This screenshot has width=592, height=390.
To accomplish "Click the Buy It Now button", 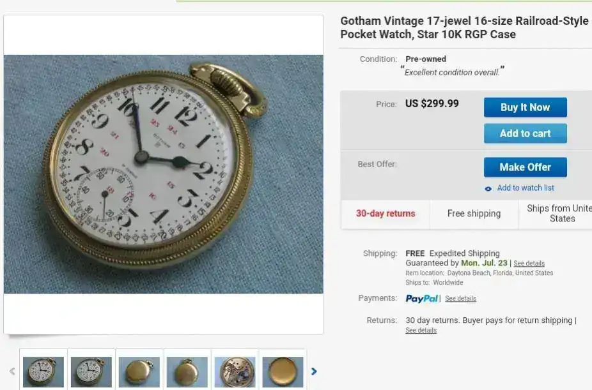I will 525,107.
